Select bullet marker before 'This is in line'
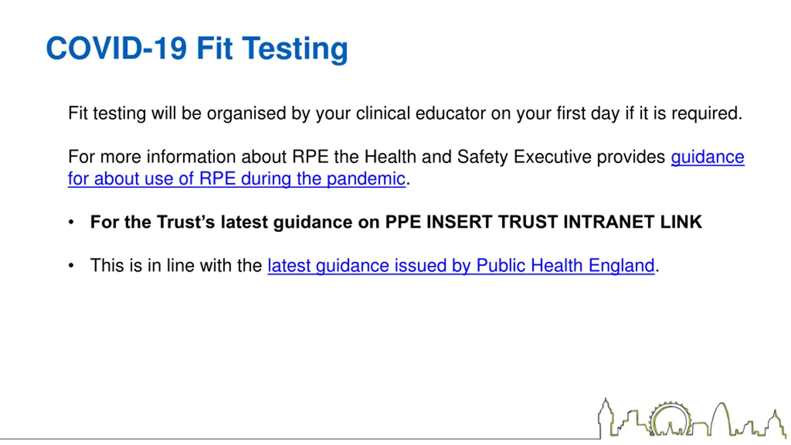The image size is (791, 445). [x=71, y=265]
